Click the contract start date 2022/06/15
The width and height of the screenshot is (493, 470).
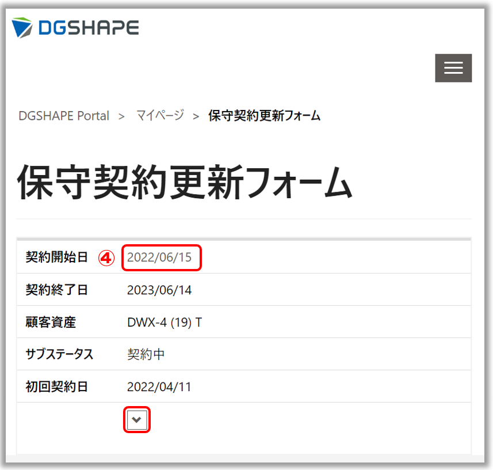[x=159, y=257]
